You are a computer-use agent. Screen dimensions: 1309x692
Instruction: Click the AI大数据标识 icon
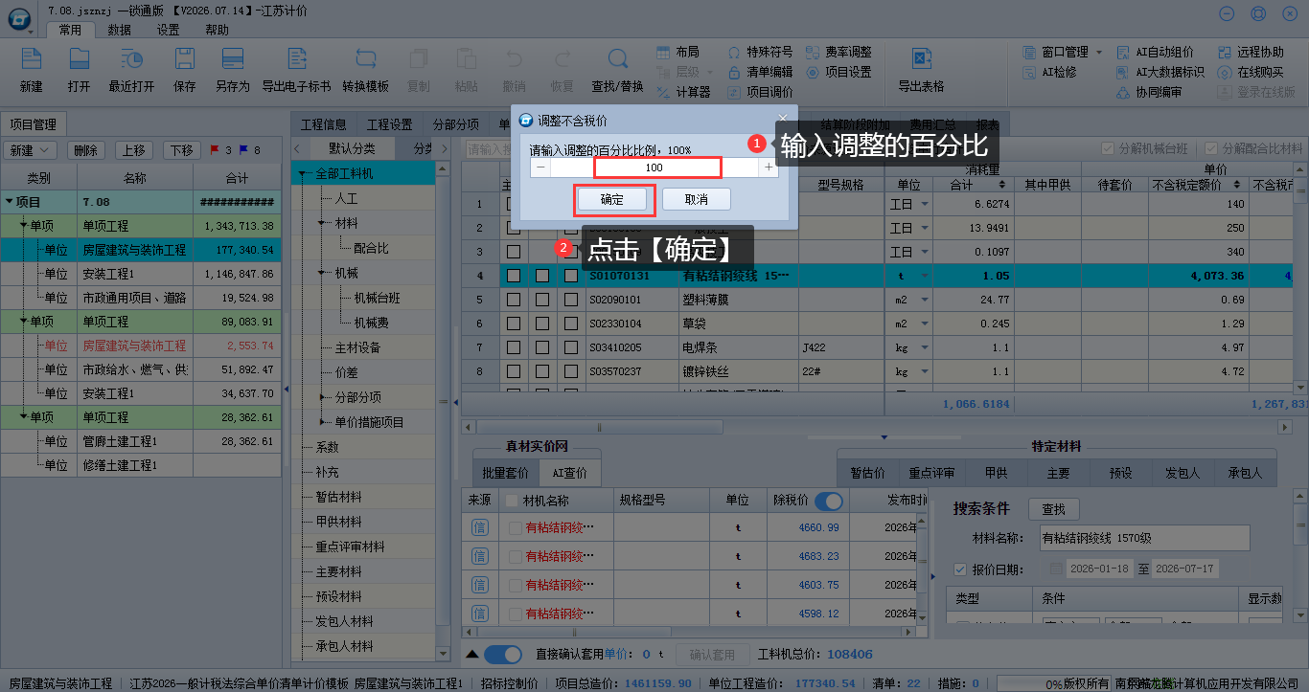[1124, 72]
